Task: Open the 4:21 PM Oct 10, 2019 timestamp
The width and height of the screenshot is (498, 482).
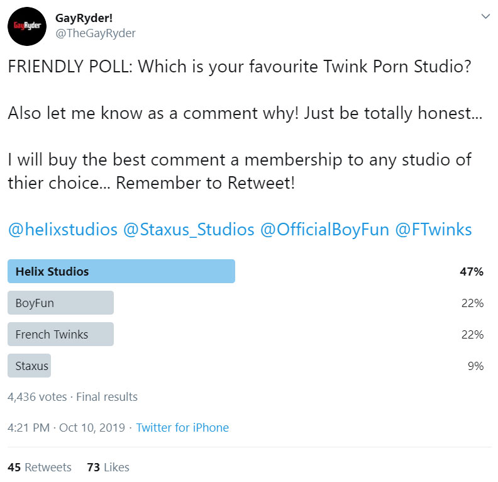Action: tap(65, 428)
